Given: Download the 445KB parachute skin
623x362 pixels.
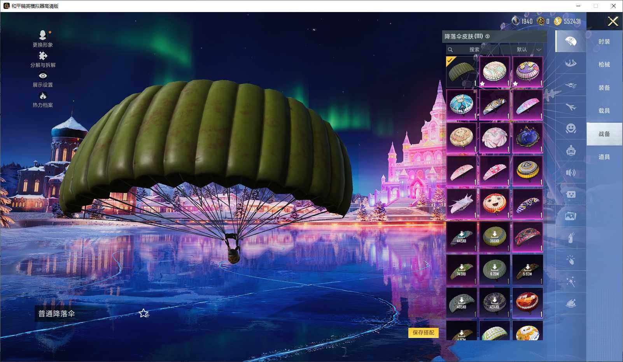Looking at the screenshot, I should [x=462, y=237].
